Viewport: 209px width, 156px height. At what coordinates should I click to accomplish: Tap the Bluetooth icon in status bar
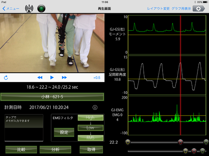coord(195,2)
